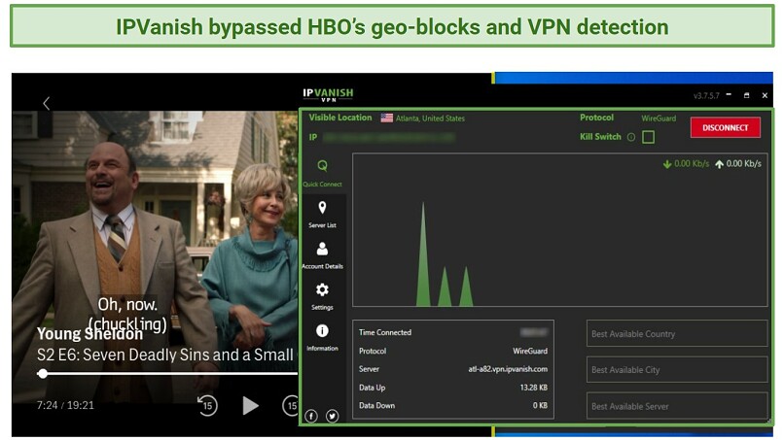Click the atl-a82.vpn.ipvanish.com server name
The image size is (784, 440).
coord(508,369)
